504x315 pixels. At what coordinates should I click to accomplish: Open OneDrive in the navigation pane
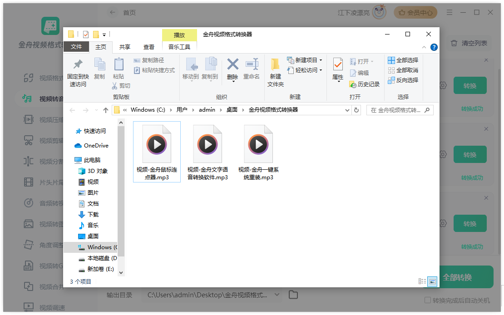92,146
